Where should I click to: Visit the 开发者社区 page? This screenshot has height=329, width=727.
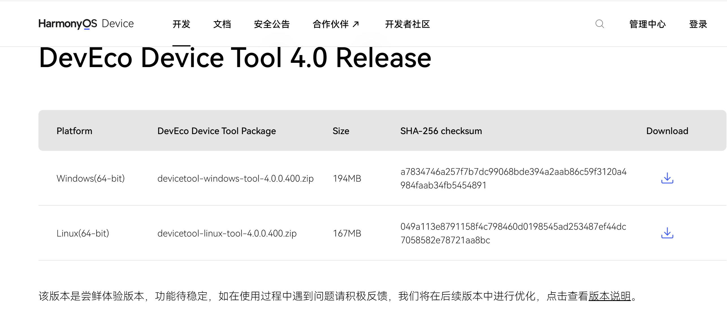pos(407,24)
